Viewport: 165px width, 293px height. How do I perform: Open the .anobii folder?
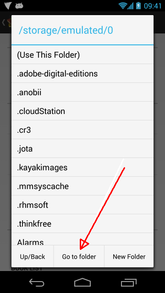(82, 92)
